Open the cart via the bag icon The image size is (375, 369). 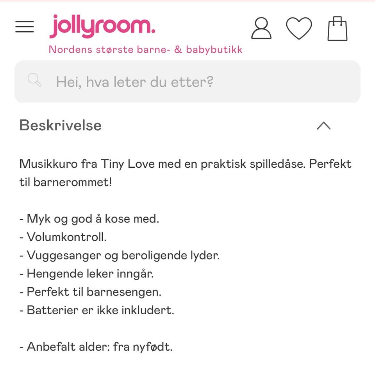point(337,28)
